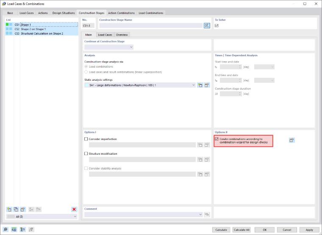Click edit item icon below the list
Screen dimensions: 322x235
23,209
